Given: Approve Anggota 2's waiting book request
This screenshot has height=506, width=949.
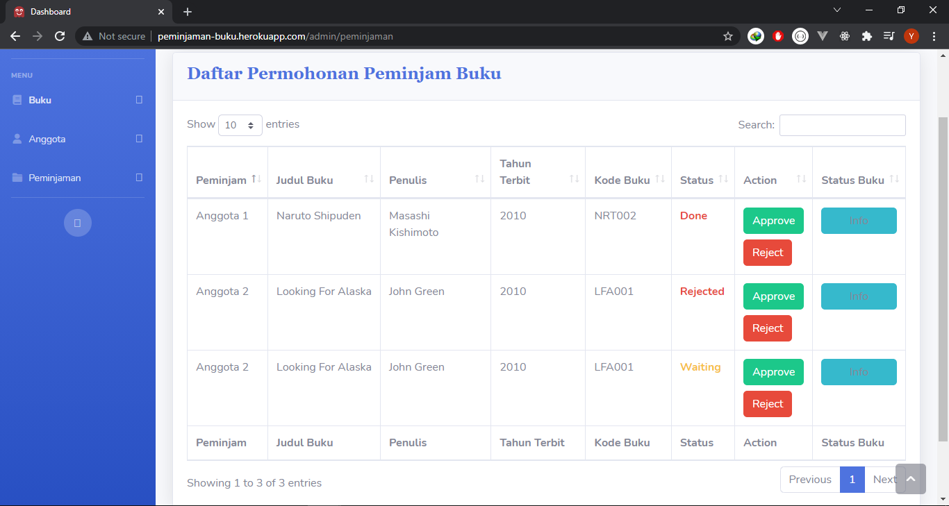Looking at the screenshot, I should [x=773, y=371].
